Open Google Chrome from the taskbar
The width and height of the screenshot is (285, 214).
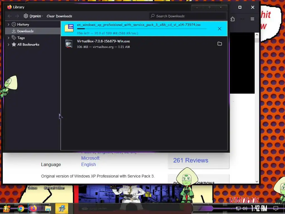(x=21, y=208)
